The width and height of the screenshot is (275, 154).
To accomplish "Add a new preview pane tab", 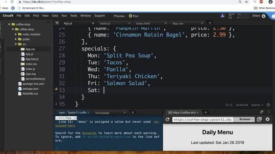I will click(x=206, y=112).
